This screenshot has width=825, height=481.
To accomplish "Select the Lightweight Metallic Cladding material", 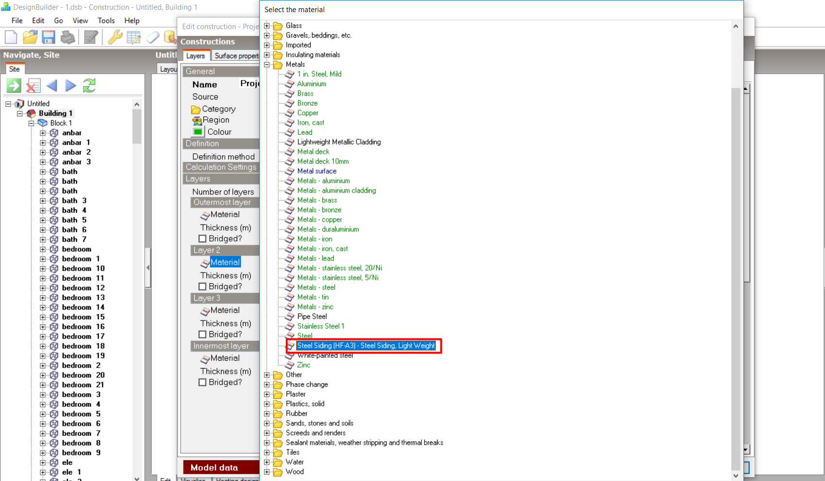I will [339, 142].
